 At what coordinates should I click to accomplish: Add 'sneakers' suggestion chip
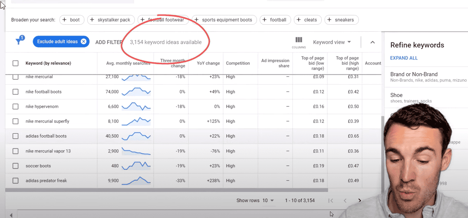[341, 20]
